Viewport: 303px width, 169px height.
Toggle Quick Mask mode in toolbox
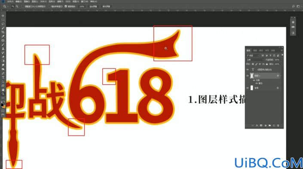[3, 111]
